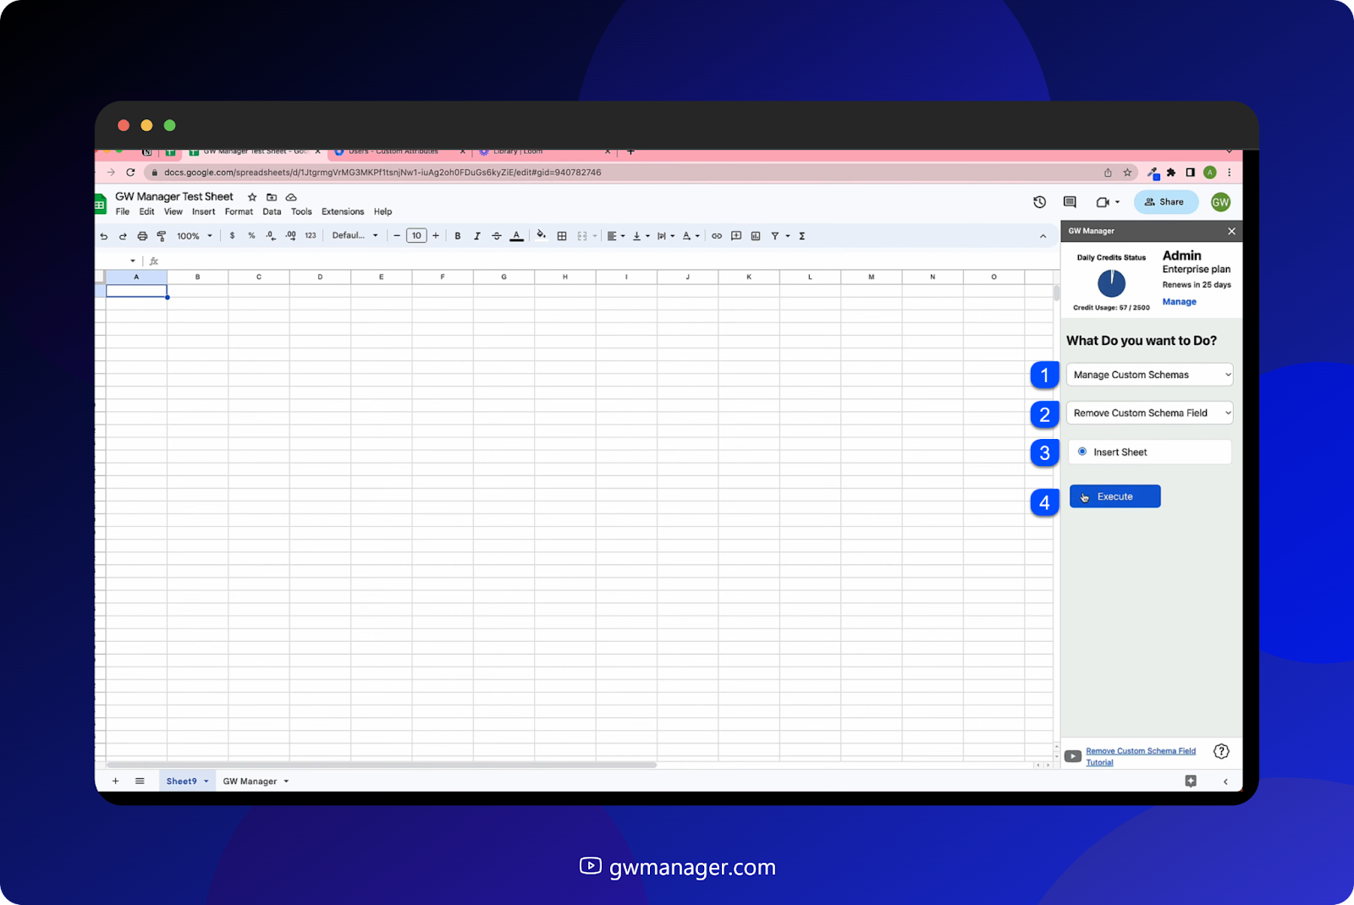Decrease decimal places
The width and height of the screenshot is (1354, 905).
271,236
